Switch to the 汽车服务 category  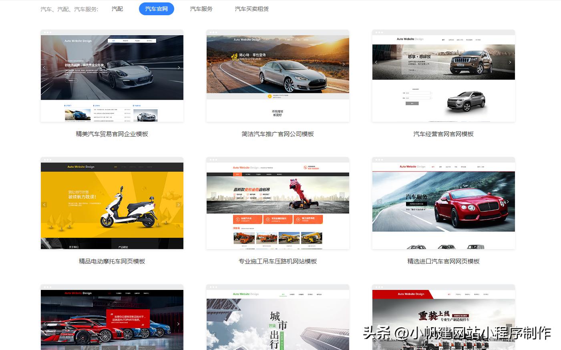click(x=201, y=9)
